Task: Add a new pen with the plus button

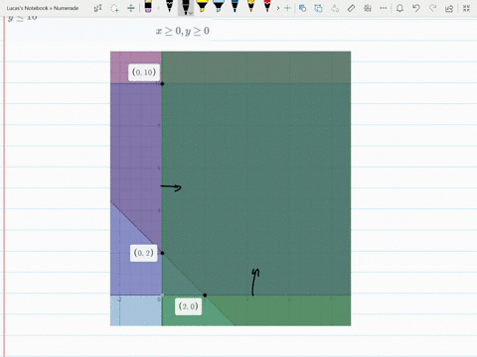Action: click(x=287, y=8)
